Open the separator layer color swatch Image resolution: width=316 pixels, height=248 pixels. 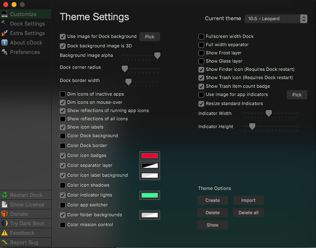[x=149, y=166]
